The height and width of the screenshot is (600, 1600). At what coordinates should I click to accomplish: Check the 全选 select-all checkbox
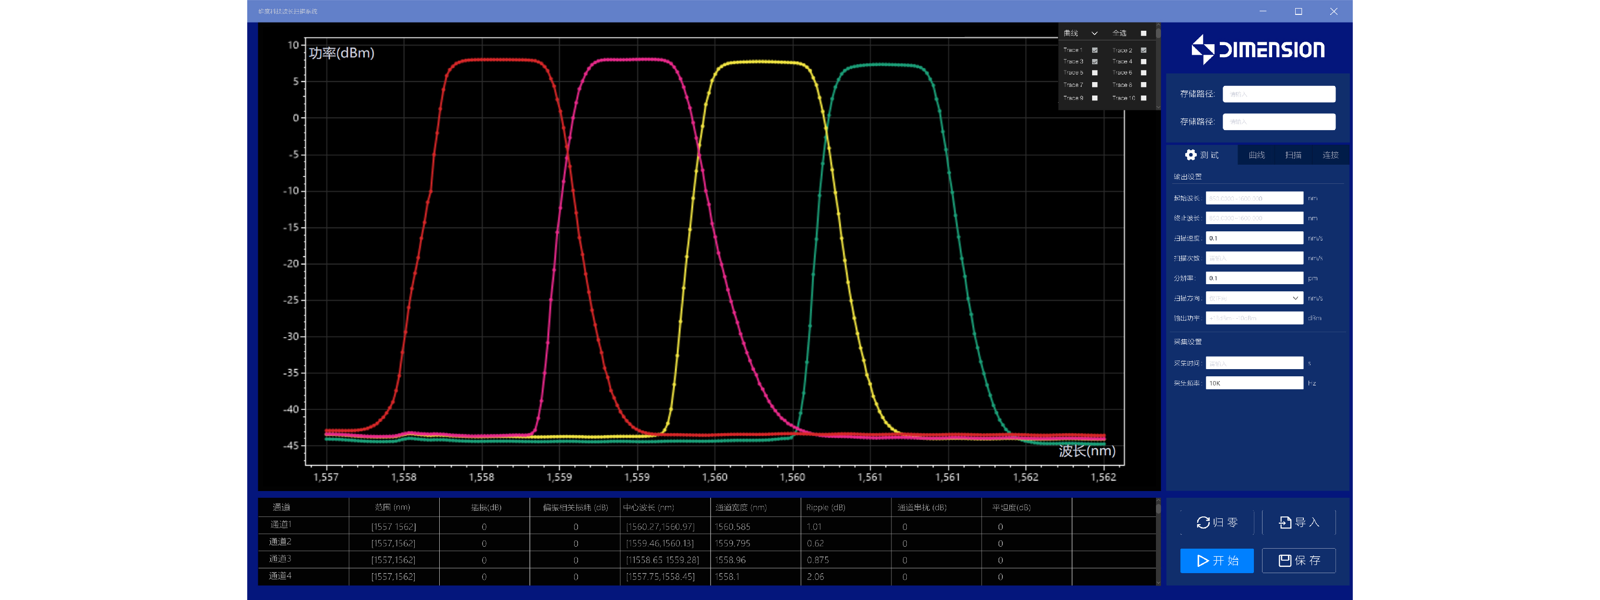point(1143,33)
